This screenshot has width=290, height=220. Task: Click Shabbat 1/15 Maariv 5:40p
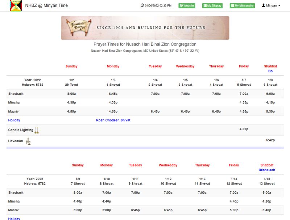pos(267,210)
